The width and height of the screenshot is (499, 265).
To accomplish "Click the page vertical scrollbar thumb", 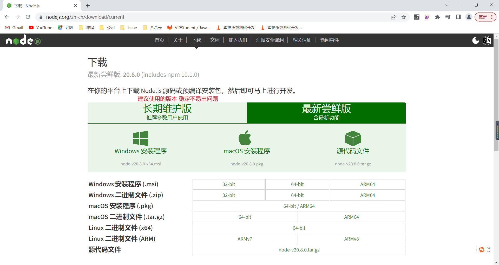I will 496,95.
